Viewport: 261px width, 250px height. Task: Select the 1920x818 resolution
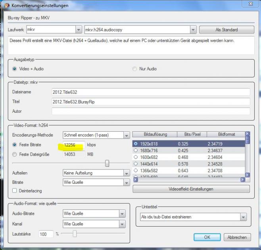coord(136,144)
